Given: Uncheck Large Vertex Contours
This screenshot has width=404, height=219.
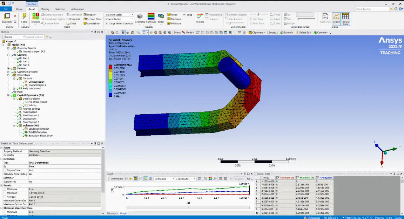Looking at the screenshot, I should [x=107, y=23].
